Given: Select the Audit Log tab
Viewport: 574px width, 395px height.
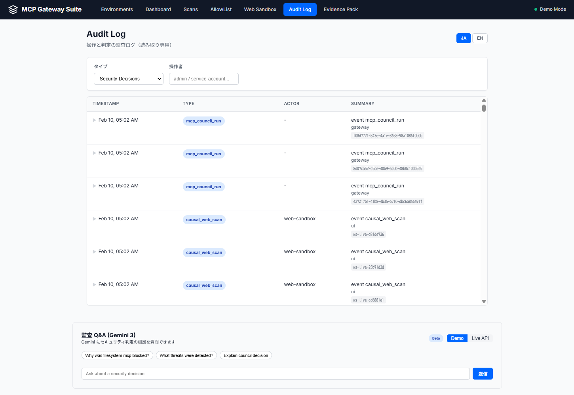Looking at the screenshot, I should coord(300,10).
